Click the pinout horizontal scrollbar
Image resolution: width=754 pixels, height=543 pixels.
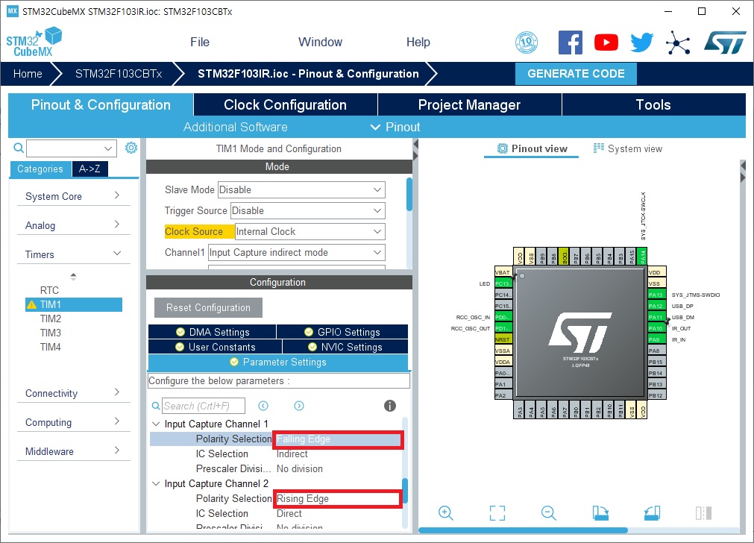coord(523,530)
